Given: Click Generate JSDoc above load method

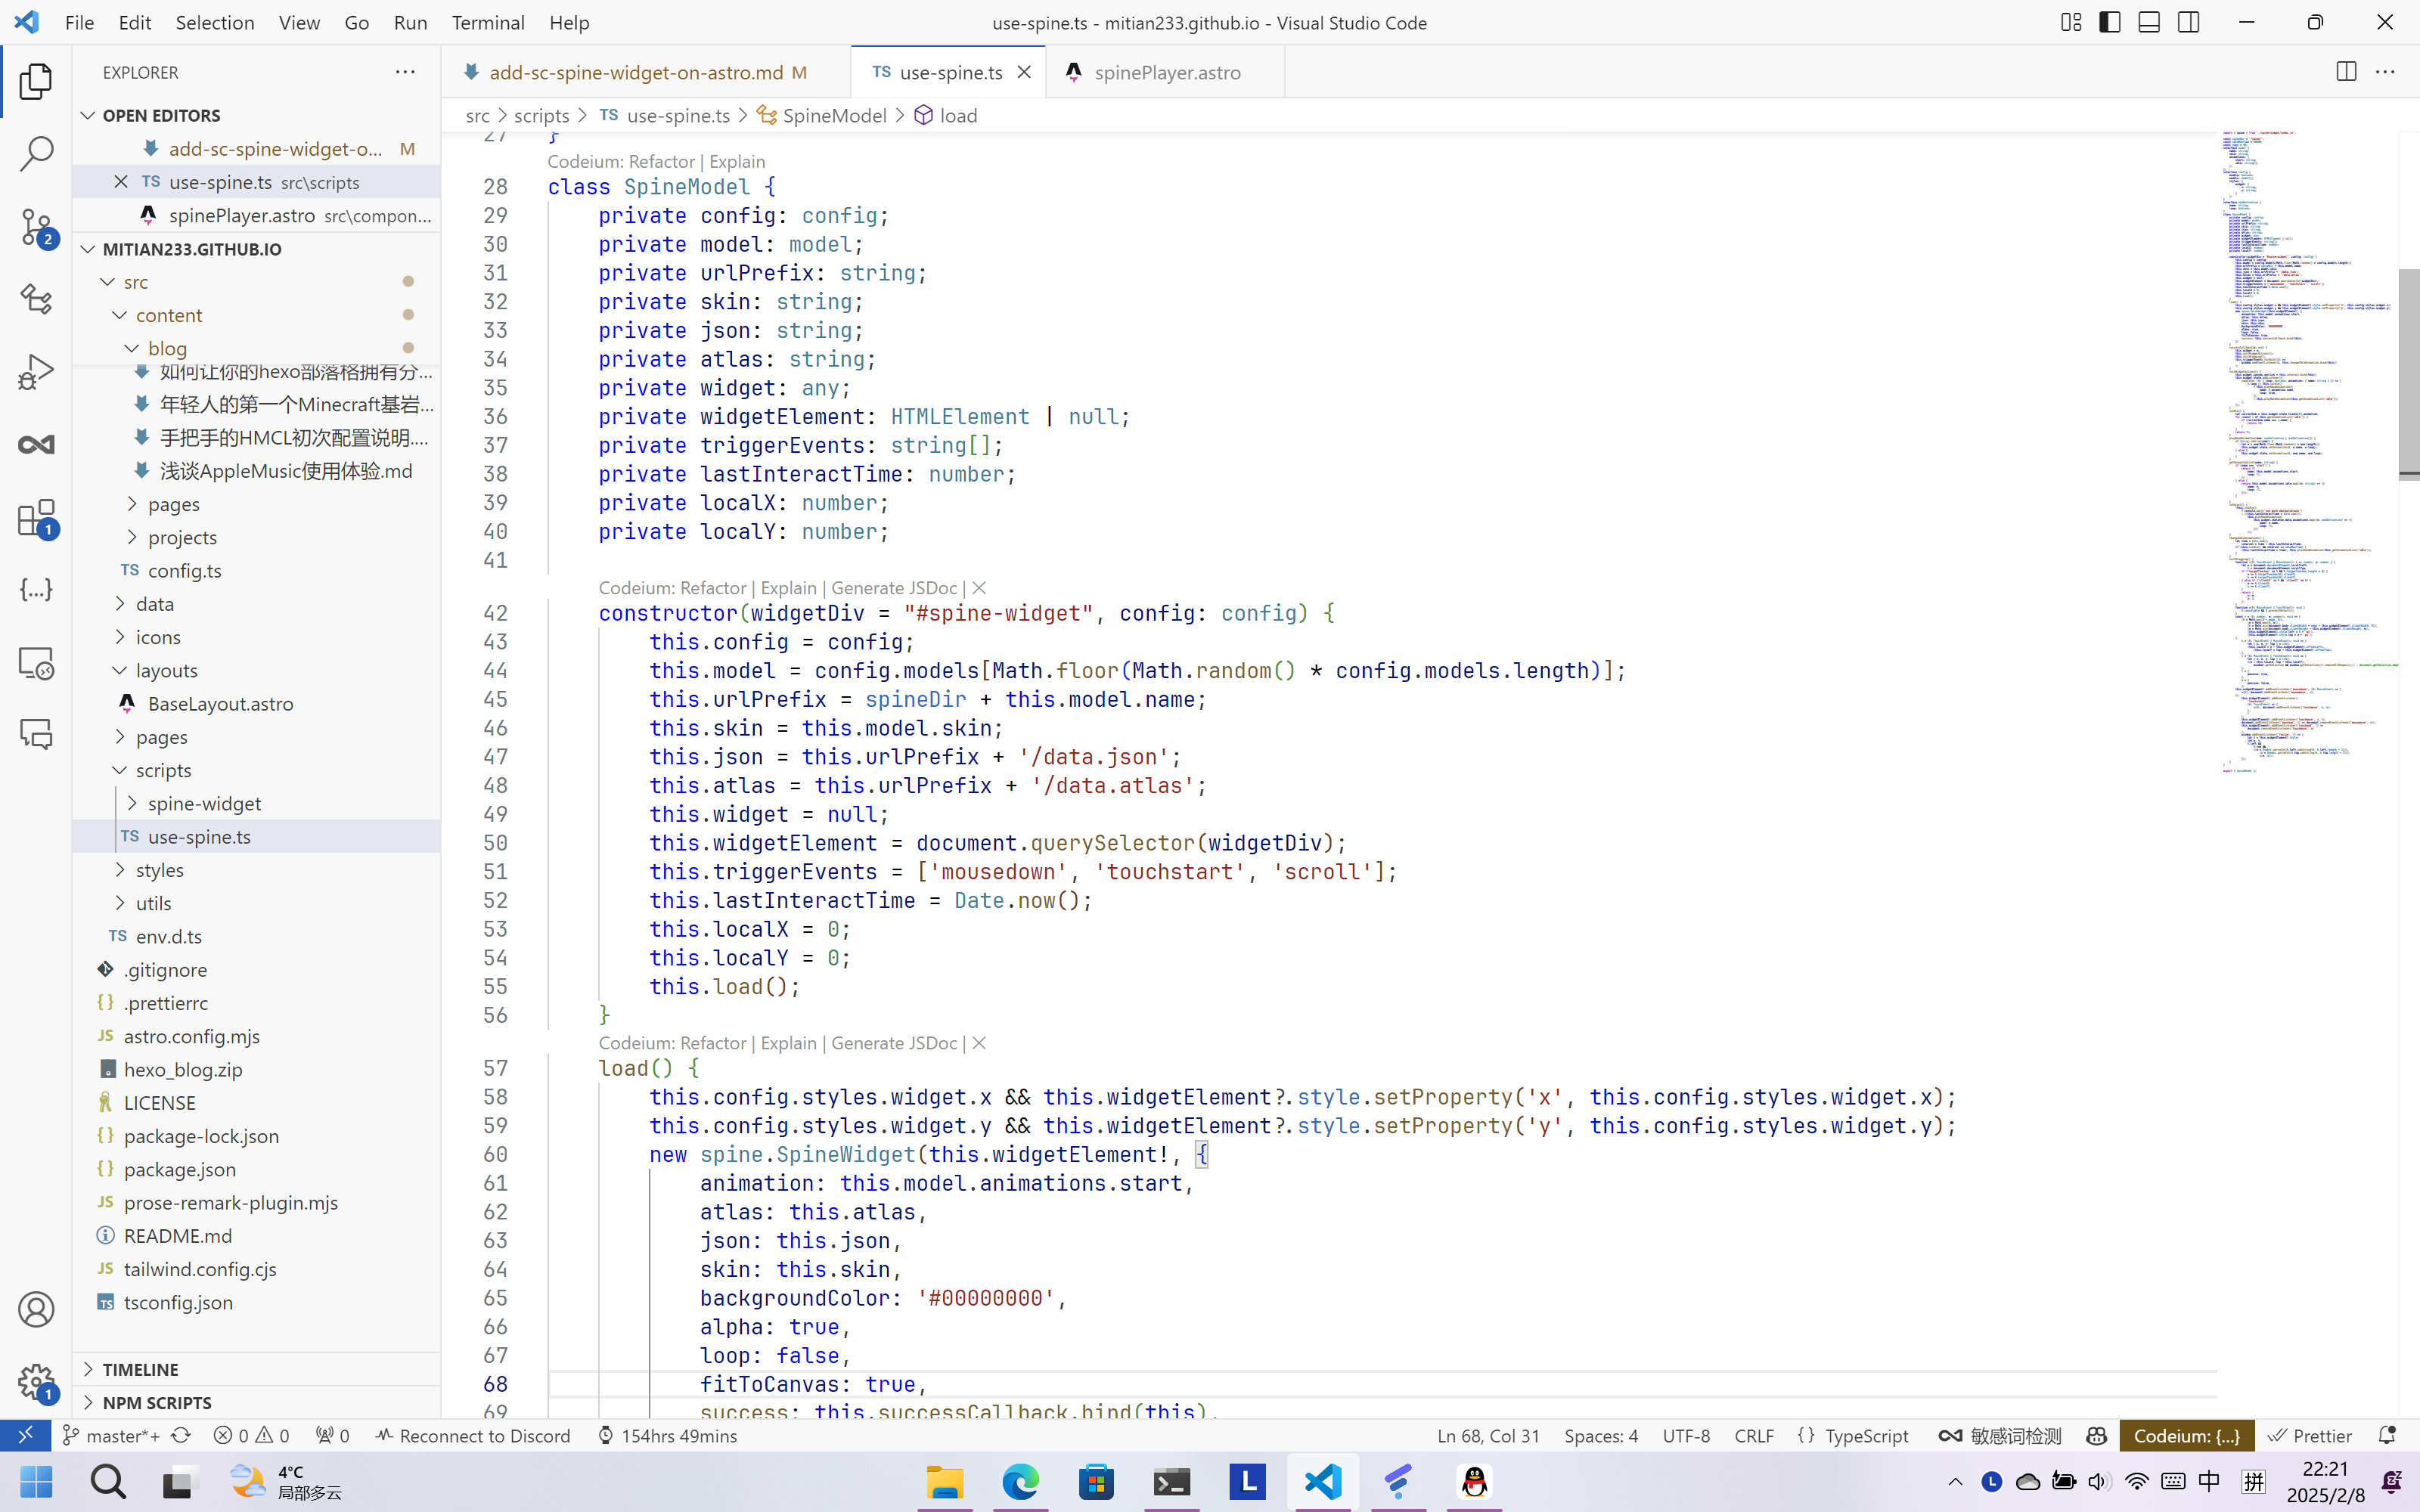Looking at the screenshot, I should coord(894,1042).
